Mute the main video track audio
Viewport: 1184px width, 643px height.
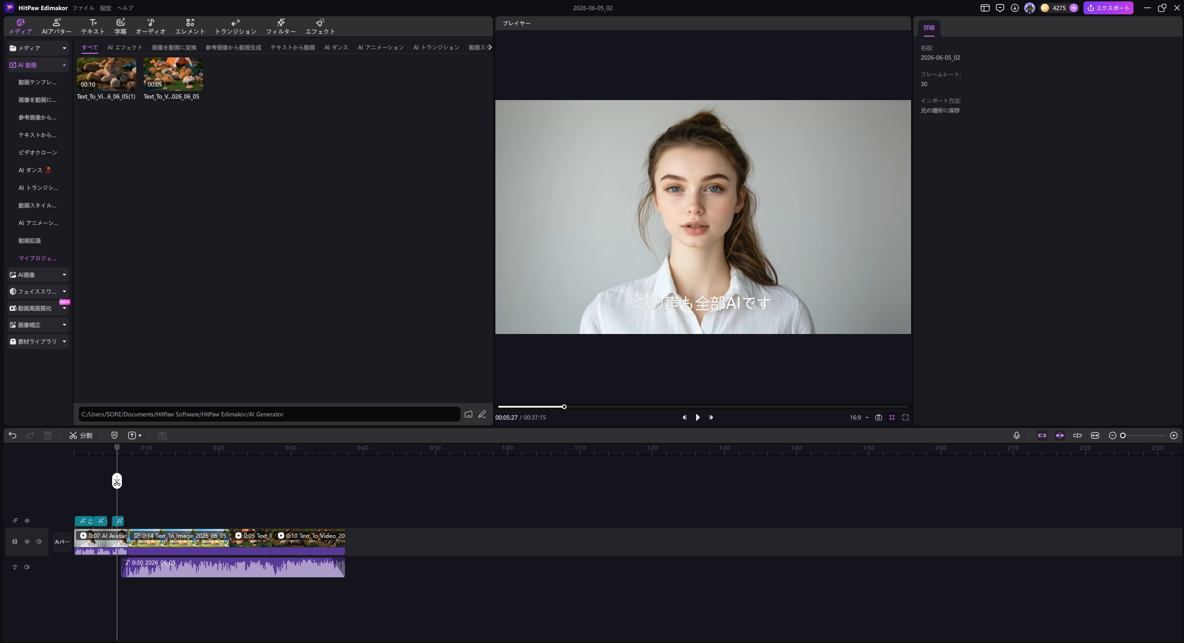click(x=39, y=542)
